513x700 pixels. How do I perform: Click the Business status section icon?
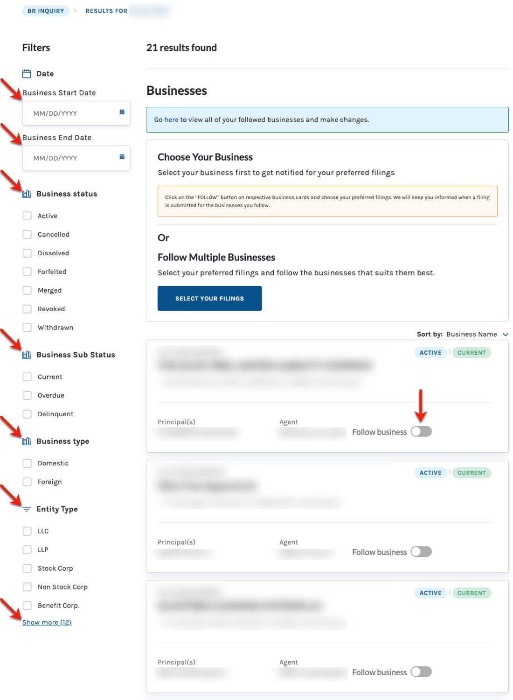point(27,194)
